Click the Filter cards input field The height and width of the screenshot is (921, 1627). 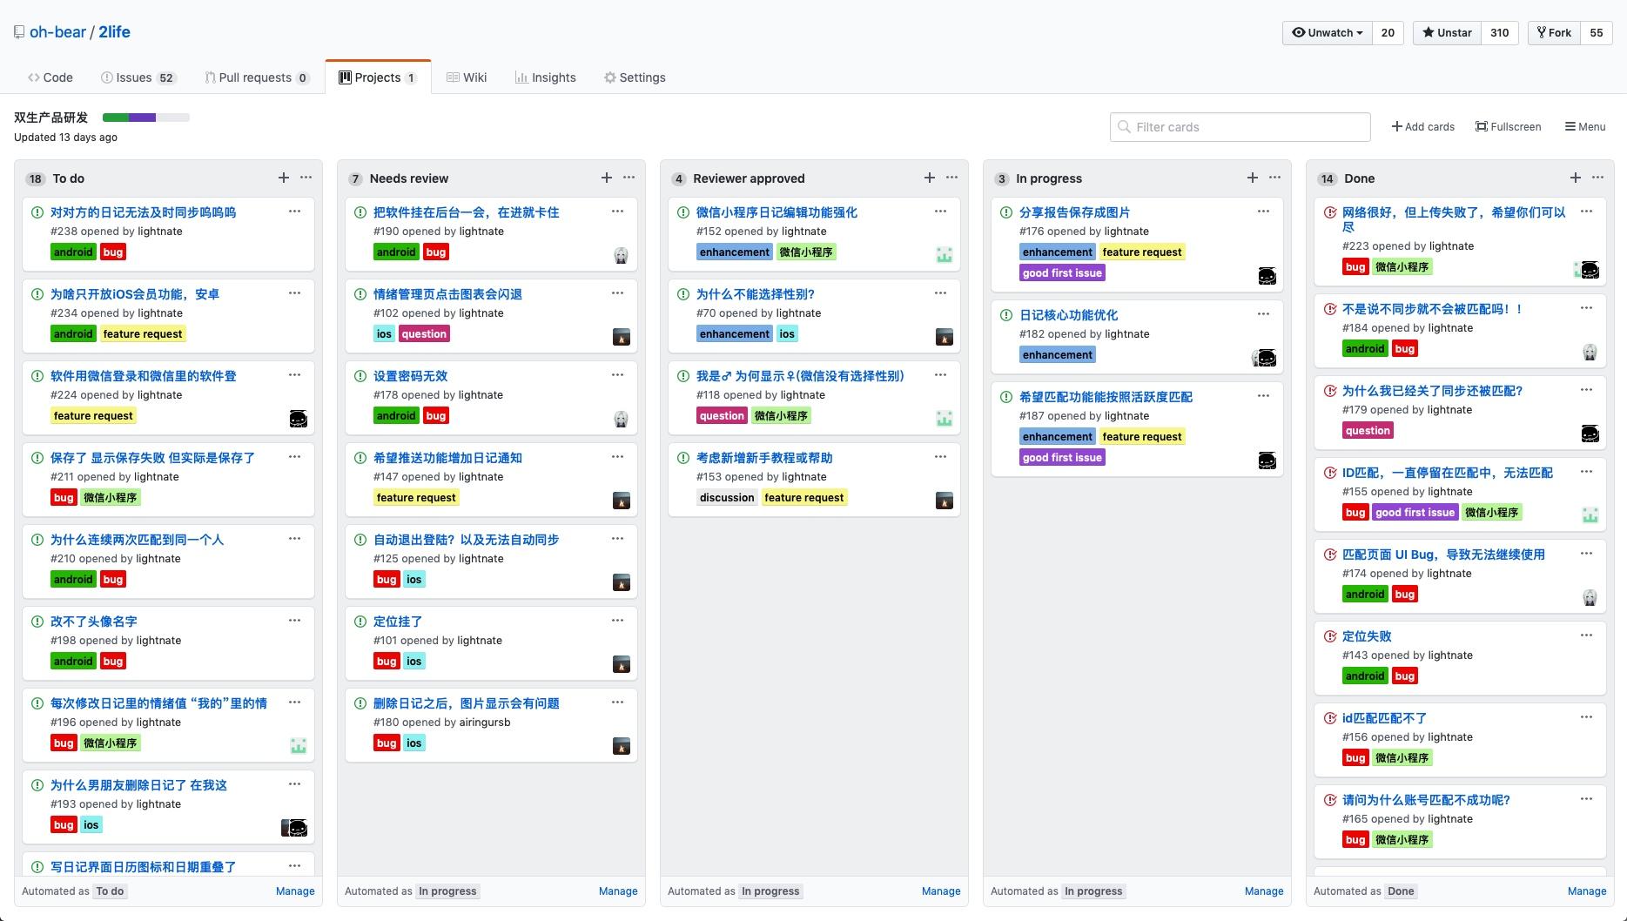click(1240, 127)
